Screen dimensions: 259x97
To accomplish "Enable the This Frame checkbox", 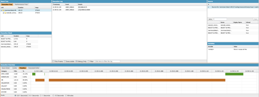I will (x=53, y=61).
